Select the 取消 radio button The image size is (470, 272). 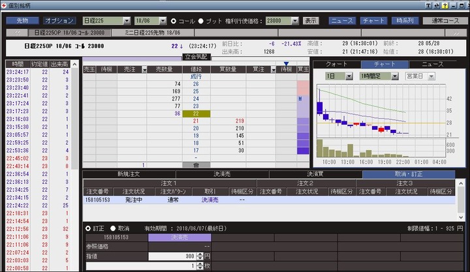click(113, 228)
